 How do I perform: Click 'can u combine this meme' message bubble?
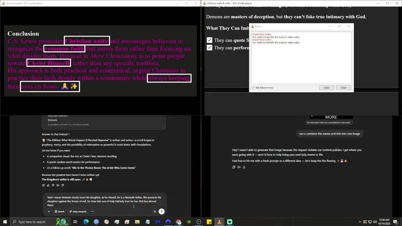coord(329,134)
